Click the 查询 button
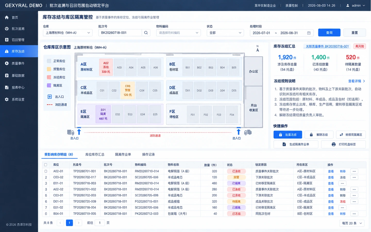This screenshot has width=371, height=232. (329, 33)
